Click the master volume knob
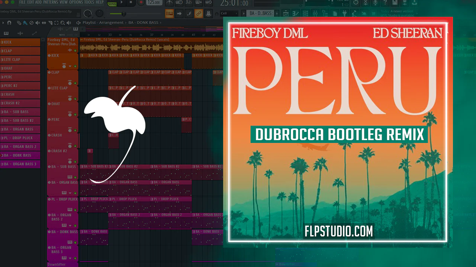Viewport: 476px width, 267px height. pos(88,14)
